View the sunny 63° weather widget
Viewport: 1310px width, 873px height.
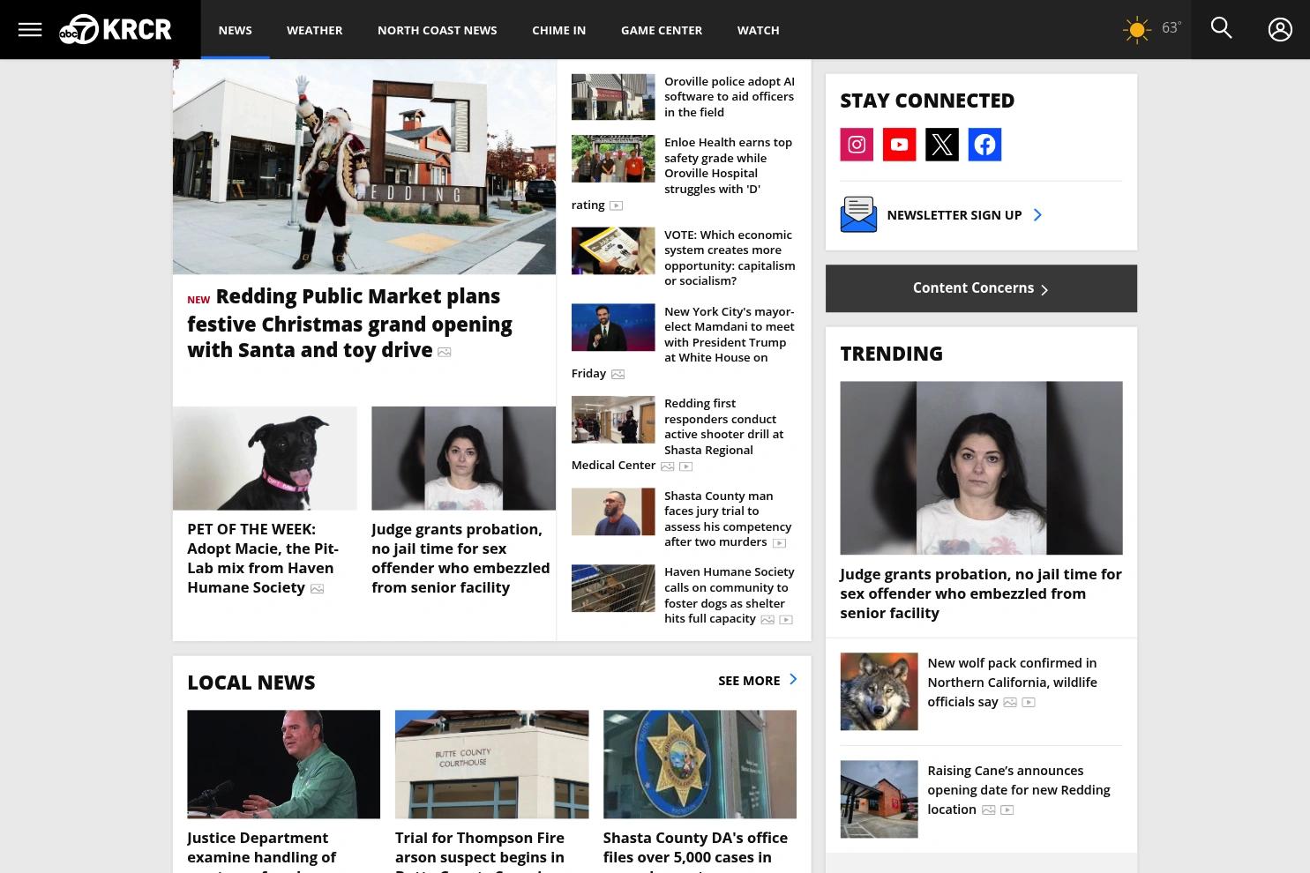[1151, 29]
